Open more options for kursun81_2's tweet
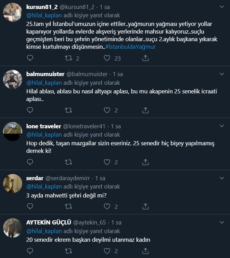230x258 pixels. [222, 7]
